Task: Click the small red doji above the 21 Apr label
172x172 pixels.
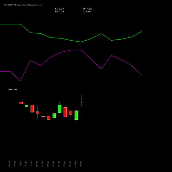Action: point(43,117)
